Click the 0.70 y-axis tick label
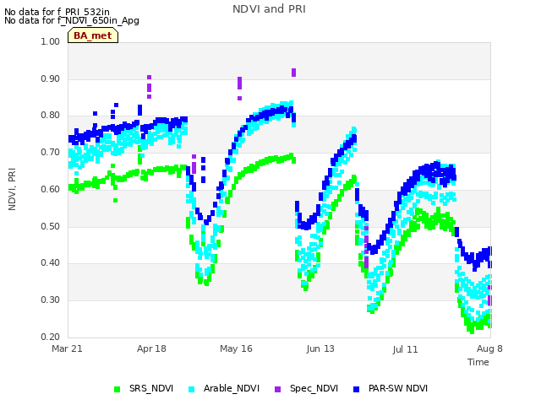Screen dimensions: 541x405 click(51, 152)
